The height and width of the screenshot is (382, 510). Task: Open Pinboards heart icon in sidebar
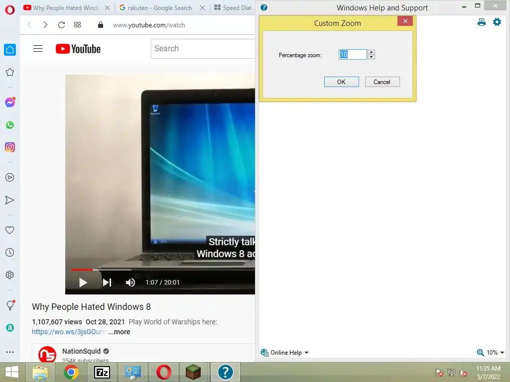(10, 230)
